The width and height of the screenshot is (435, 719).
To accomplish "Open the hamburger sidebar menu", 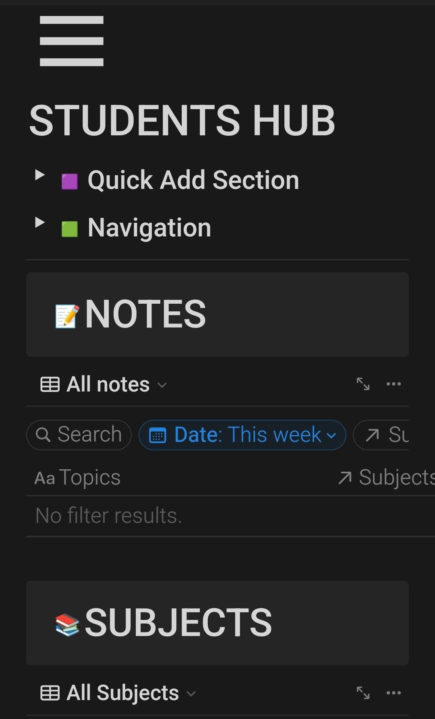I will [72, 41].
